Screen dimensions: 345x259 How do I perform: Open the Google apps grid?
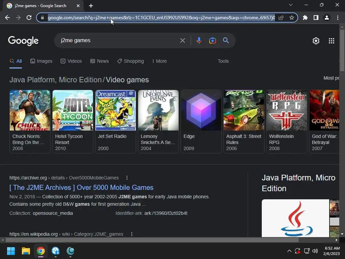click(332, 41)
